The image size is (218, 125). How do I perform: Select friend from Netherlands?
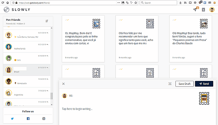[27, 47]
